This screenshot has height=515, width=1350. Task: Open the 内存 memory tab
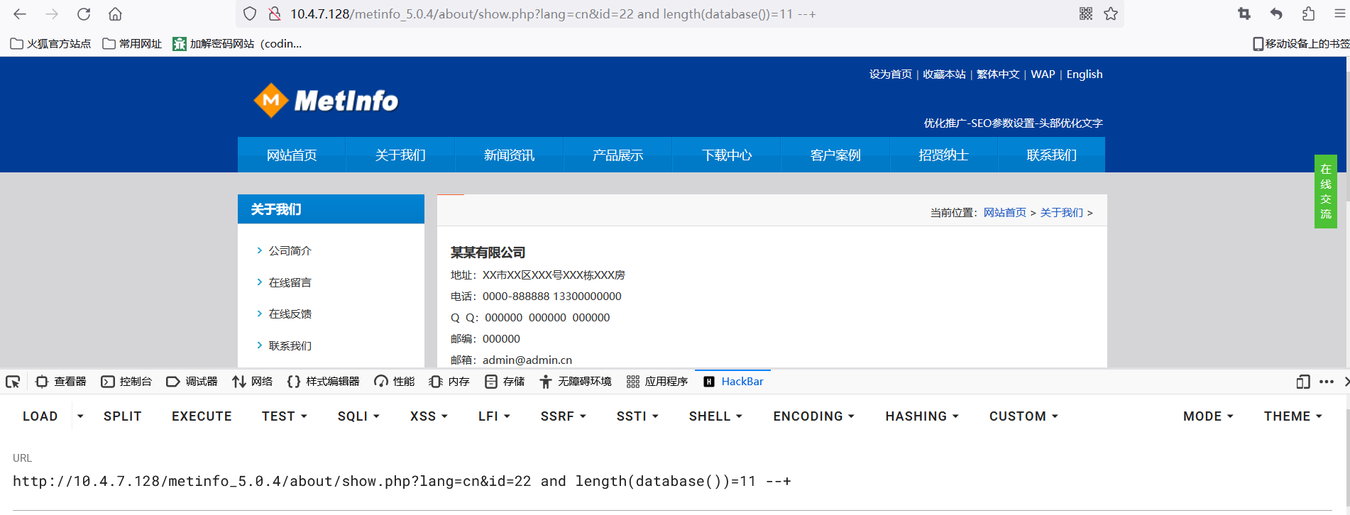[x=449, y=382]
